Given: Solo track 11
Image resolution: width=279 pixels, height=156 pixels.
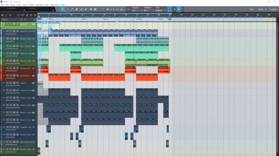Looking at the screenshot, I should 11,98.
